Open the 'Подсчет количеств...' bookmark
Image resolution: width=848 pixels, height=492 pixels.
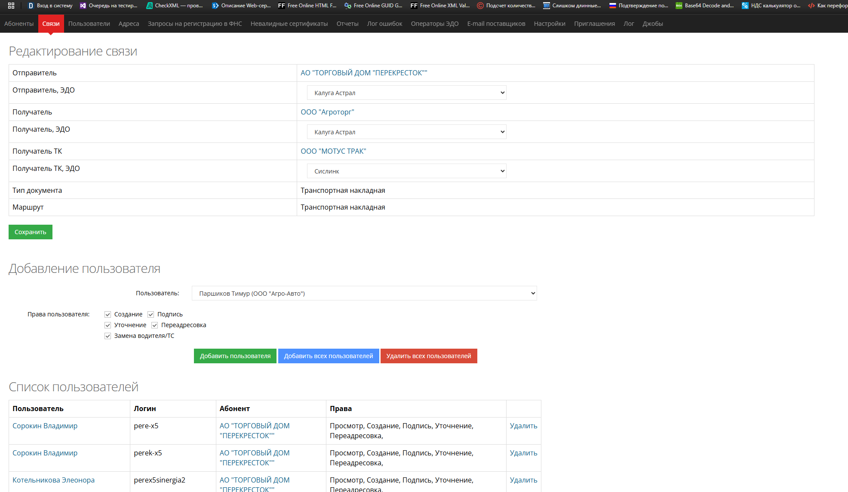coord(506,6)
